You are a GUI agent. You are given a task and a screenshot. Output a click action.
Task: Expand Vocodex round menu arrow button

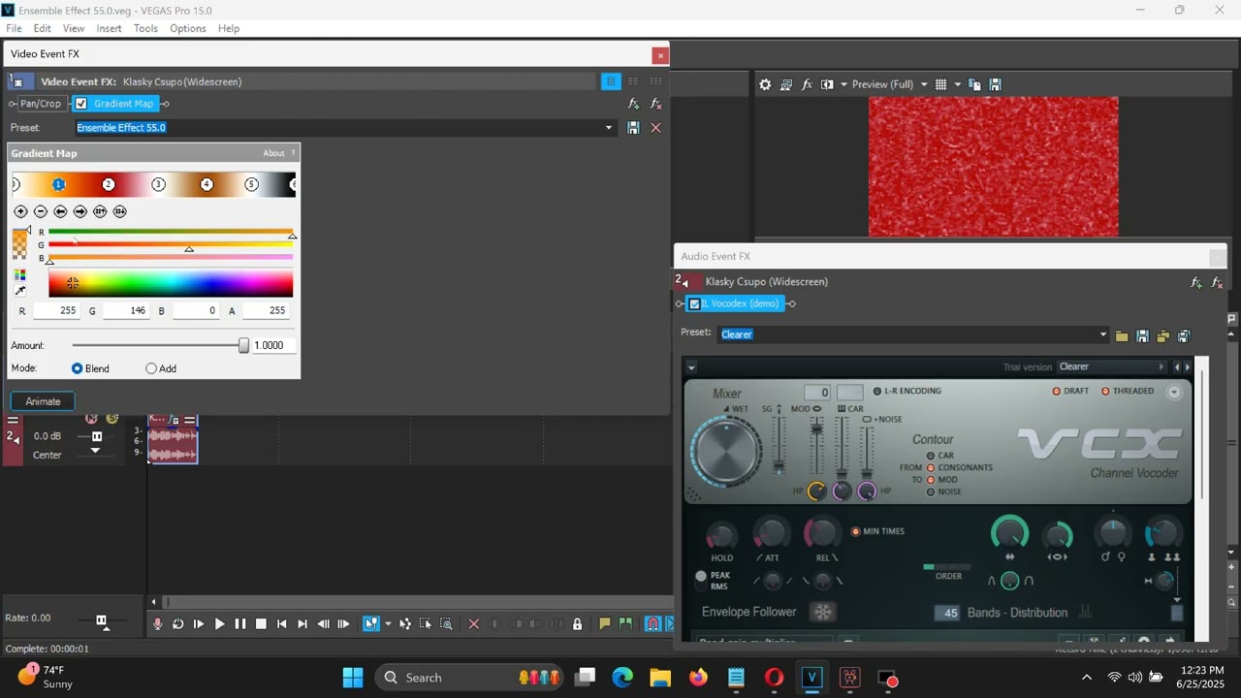1174,393
